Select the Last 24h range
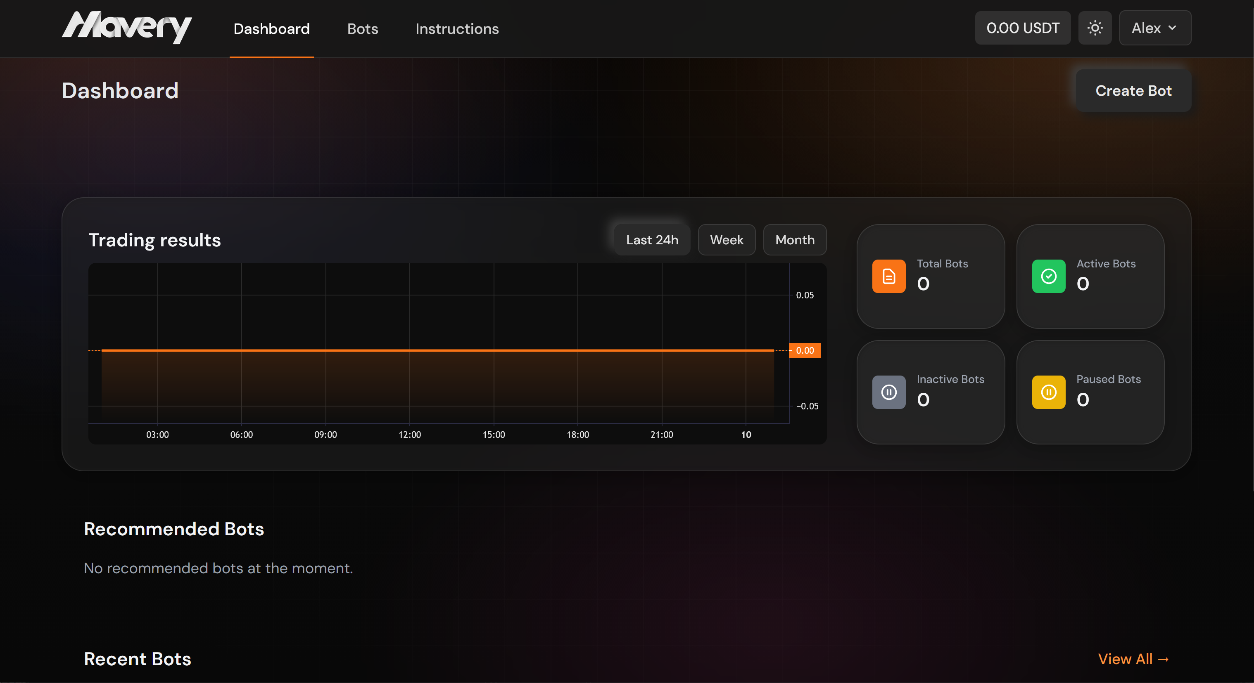Viewport: 1254px width, 683px height. click(652, 240)
